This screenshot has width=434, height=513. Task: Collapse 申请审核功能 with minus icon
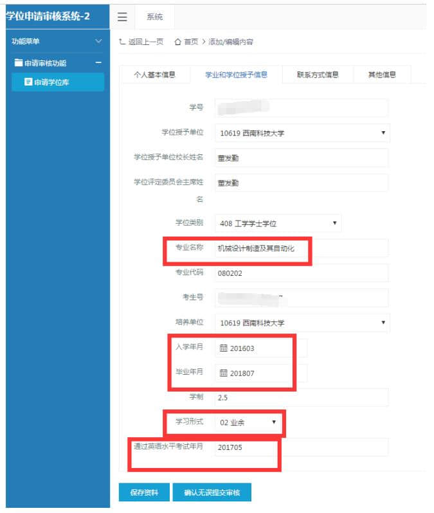pyautogui.click(x=98, y=63)
